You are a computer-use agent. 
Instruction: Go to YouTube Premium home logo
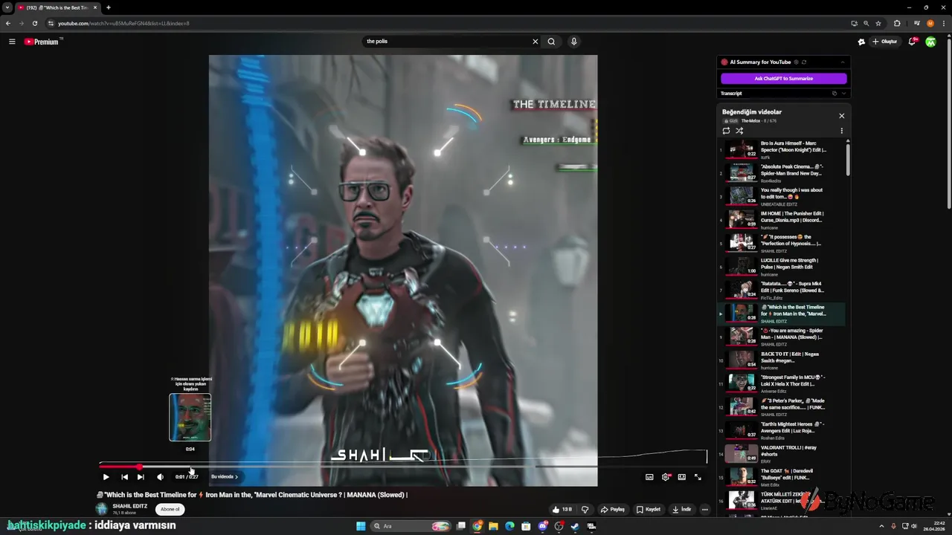click(x=42, y=42)
